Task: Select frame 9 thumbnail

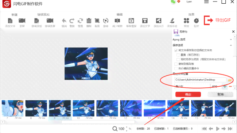Action: point(60,108)
